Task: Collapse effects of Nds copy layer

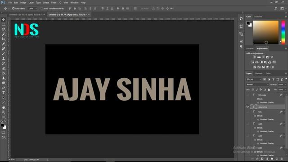Action: pyautogui.click(x=284, y=95)
